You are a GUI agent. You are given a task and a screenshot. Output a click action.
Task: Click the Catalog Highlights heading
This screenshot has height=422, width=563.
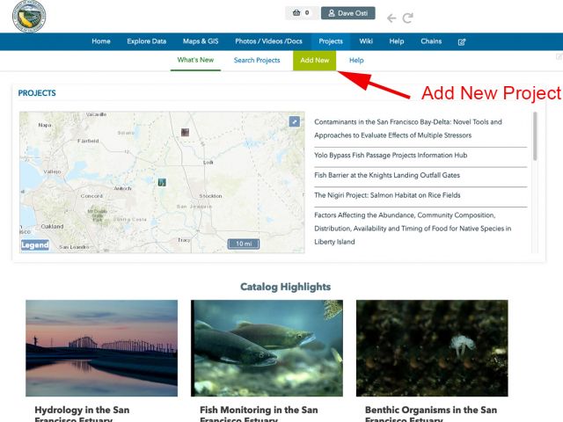coord(285,287)
